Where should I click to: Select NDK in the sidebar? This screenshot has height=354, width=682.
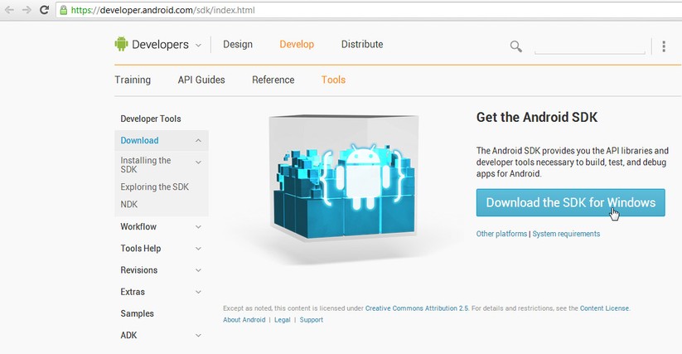[x=128, y=205]
